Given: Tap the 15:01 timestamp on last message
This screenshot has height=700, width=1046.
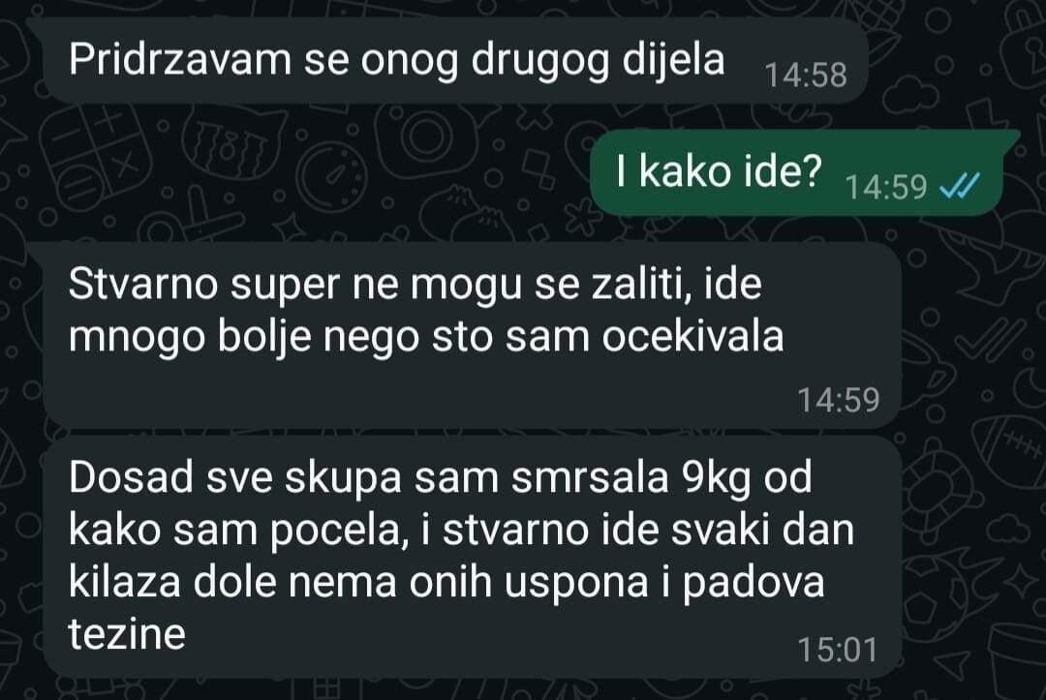Looking at the screenshot, I should click(837, 650).
